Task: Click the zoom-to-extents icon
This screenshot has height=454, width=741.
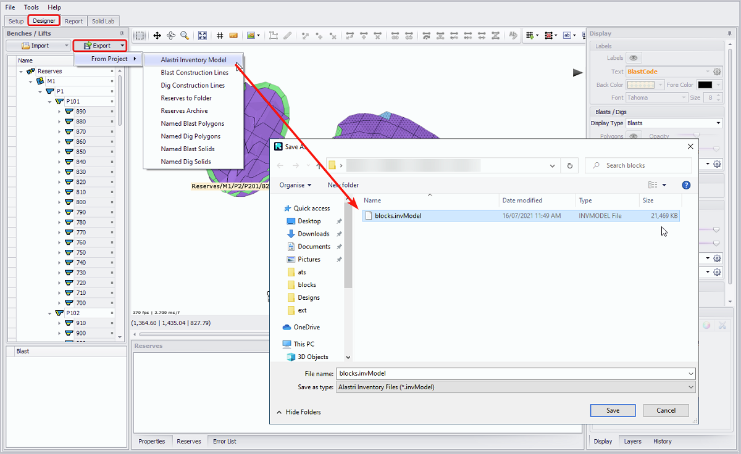Action: coord(203,36)
